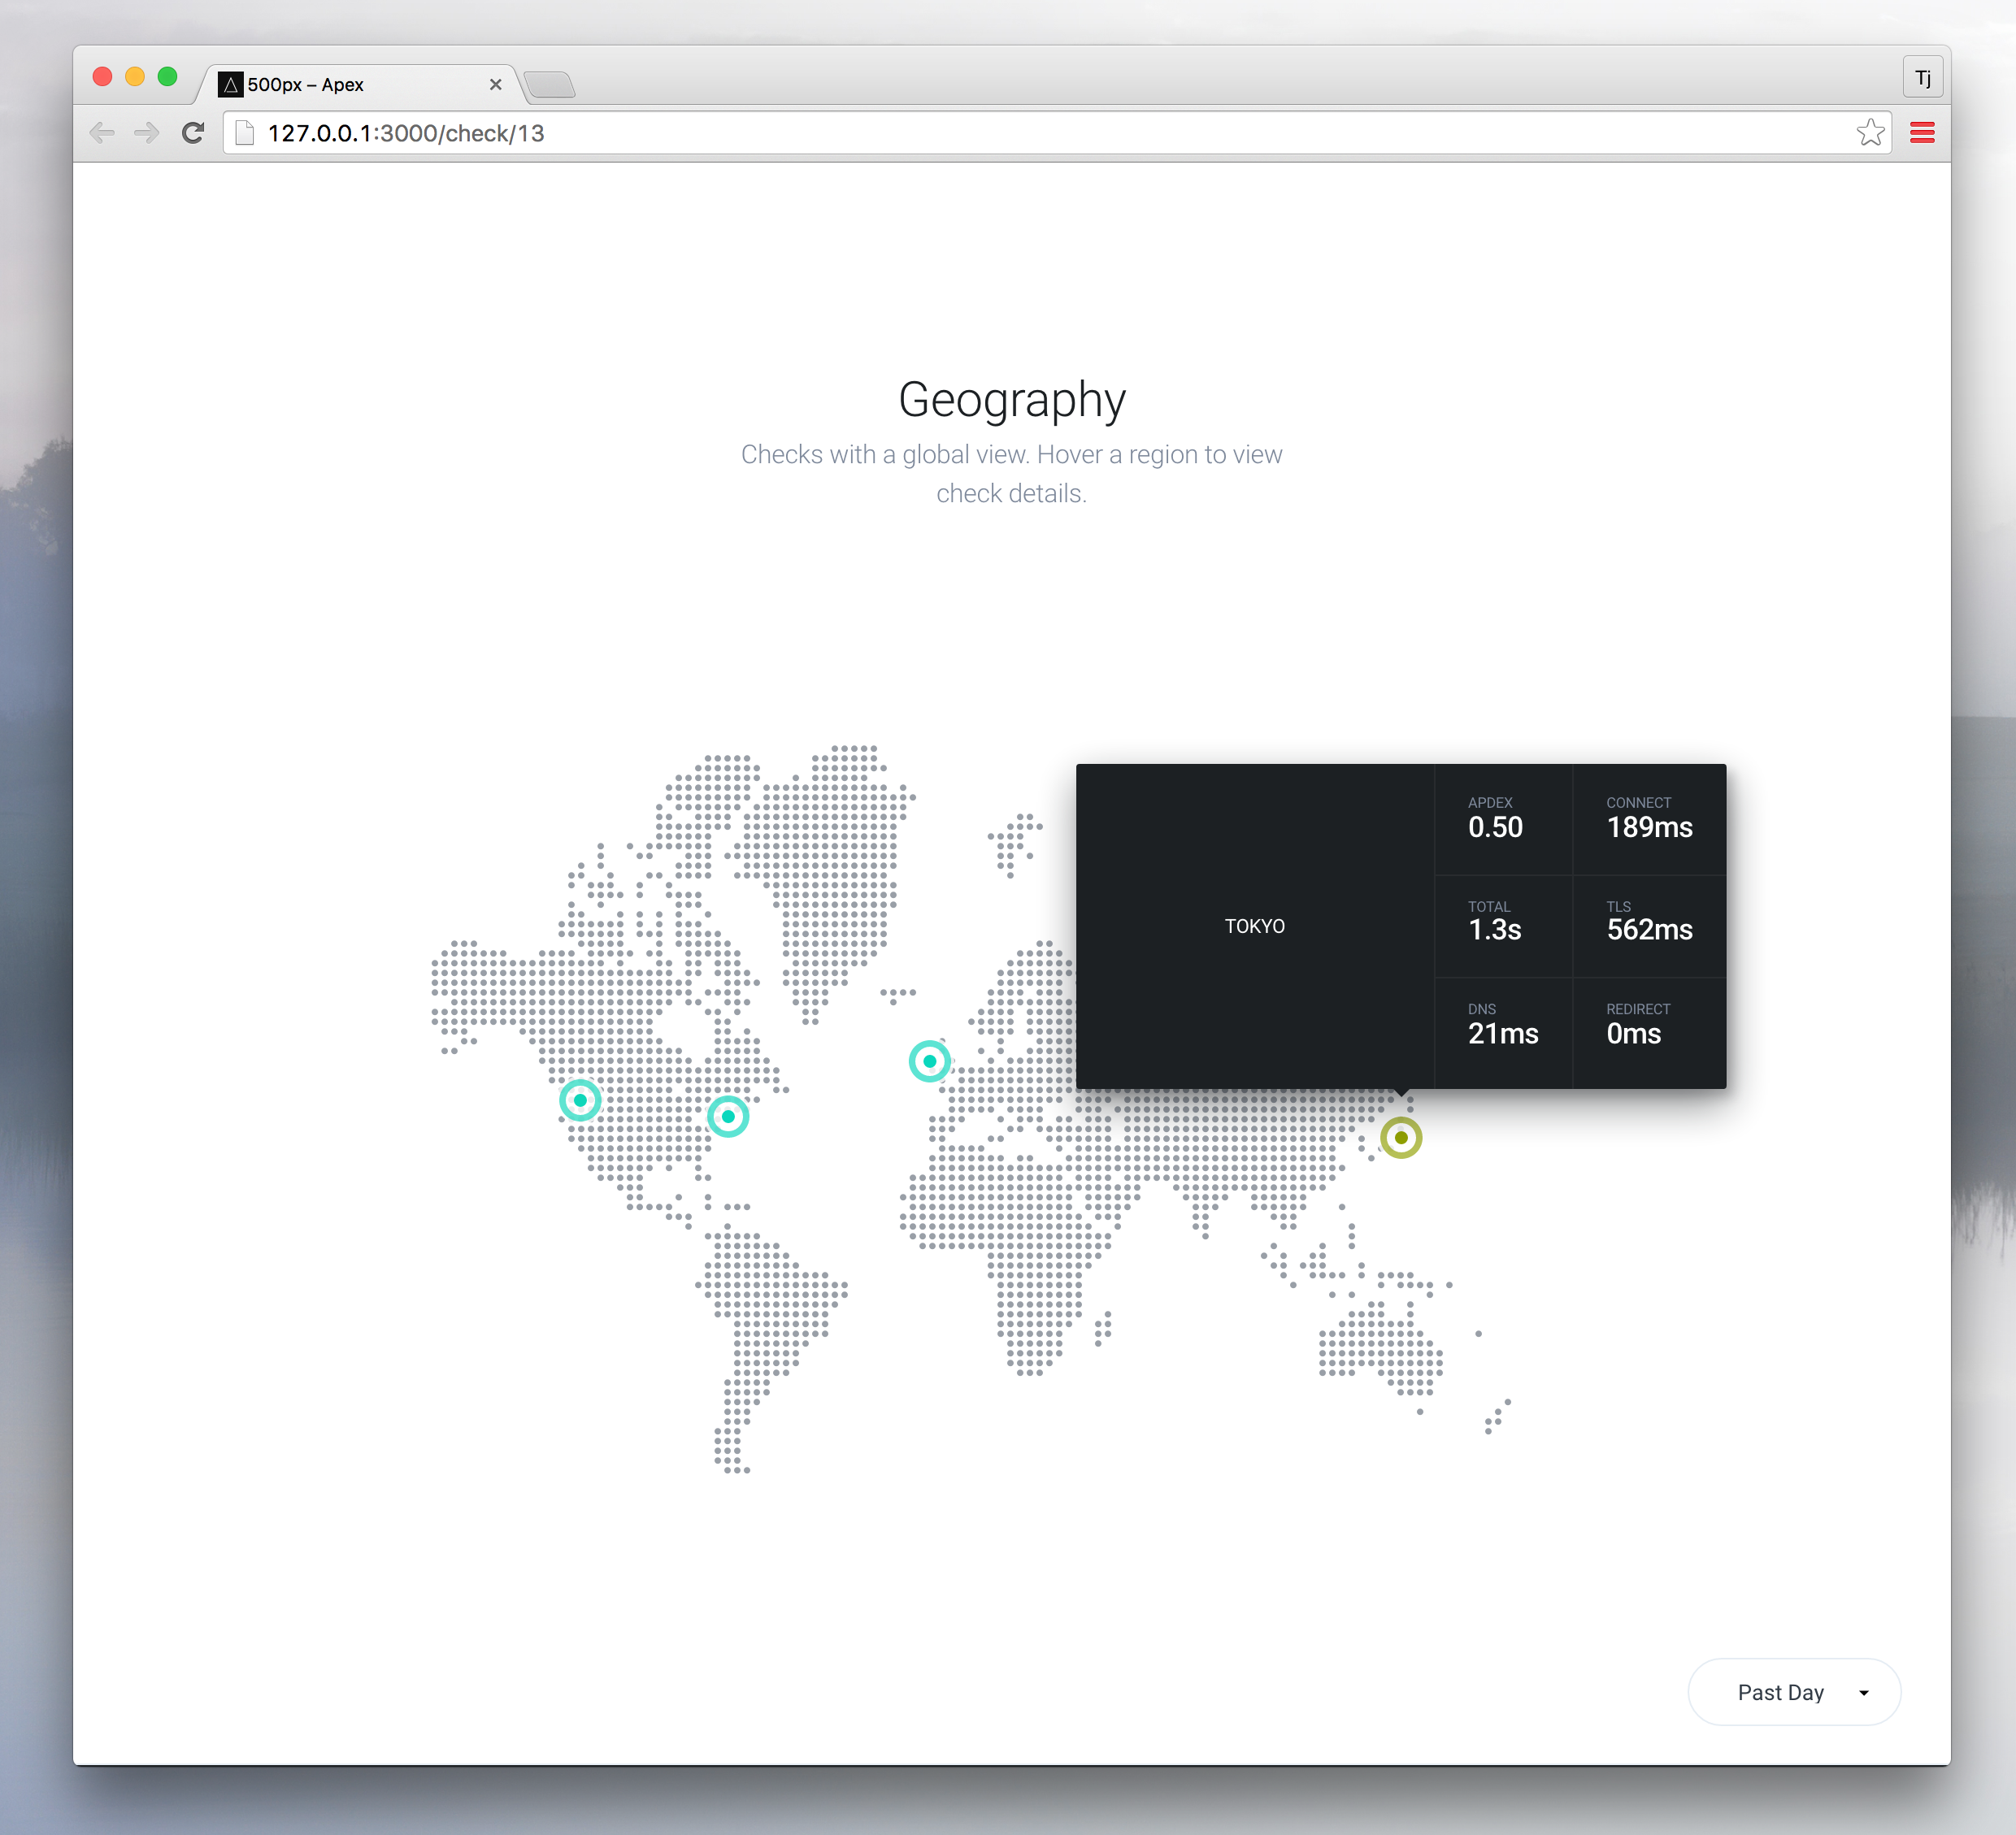Click the yellow minimize window button
Viewport: 2016px width, 1835px height.
point(135,77)
